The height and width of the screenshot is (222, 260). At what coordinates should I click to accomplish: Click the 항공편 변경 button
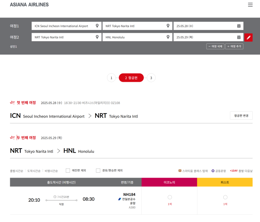pos(241,115)
